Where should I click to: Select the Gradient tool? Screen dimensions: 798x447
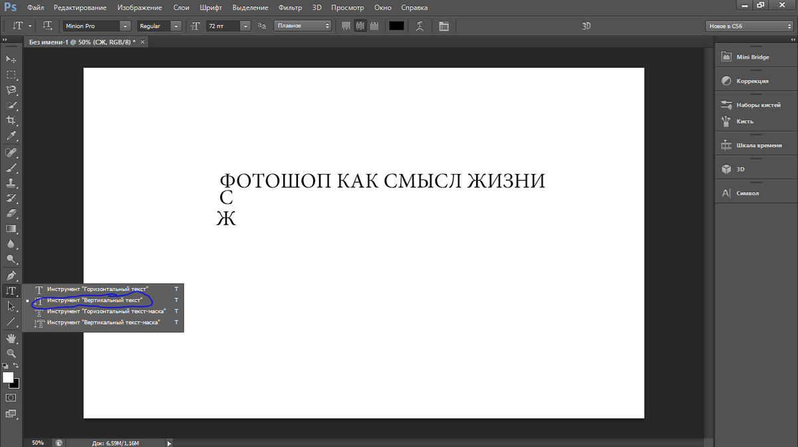(x=11, y=229)
